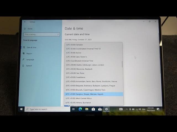Screen dimensions: 177x132
Task: Choose (UTC+01:00) Casablanca option
Action: [94, 77]
